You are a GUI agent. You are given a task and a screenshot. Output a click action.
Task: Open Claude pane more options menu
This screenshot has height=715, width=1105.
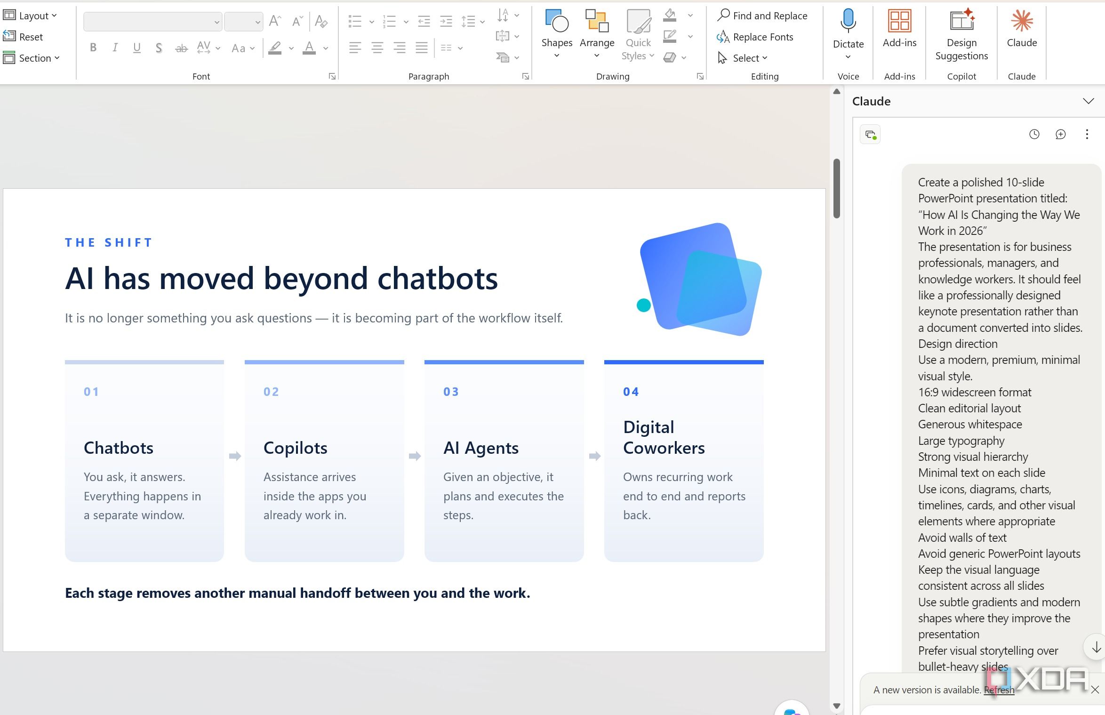coord(1087,134)
